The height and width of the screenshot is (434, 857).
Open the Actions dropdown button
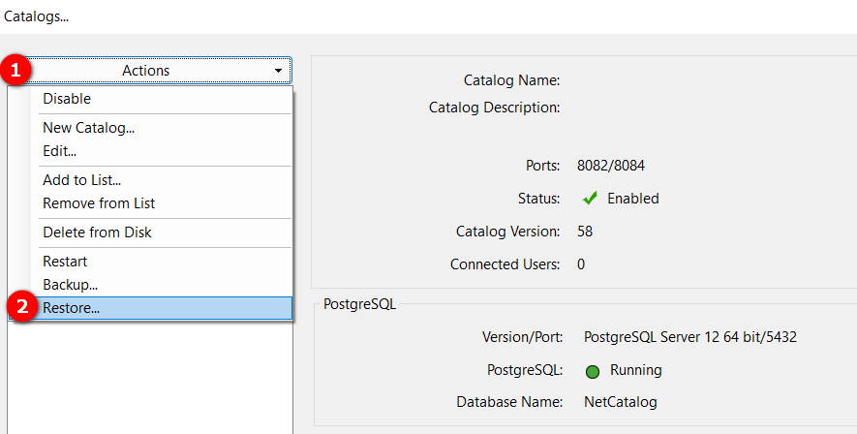(x=145, y=71)
